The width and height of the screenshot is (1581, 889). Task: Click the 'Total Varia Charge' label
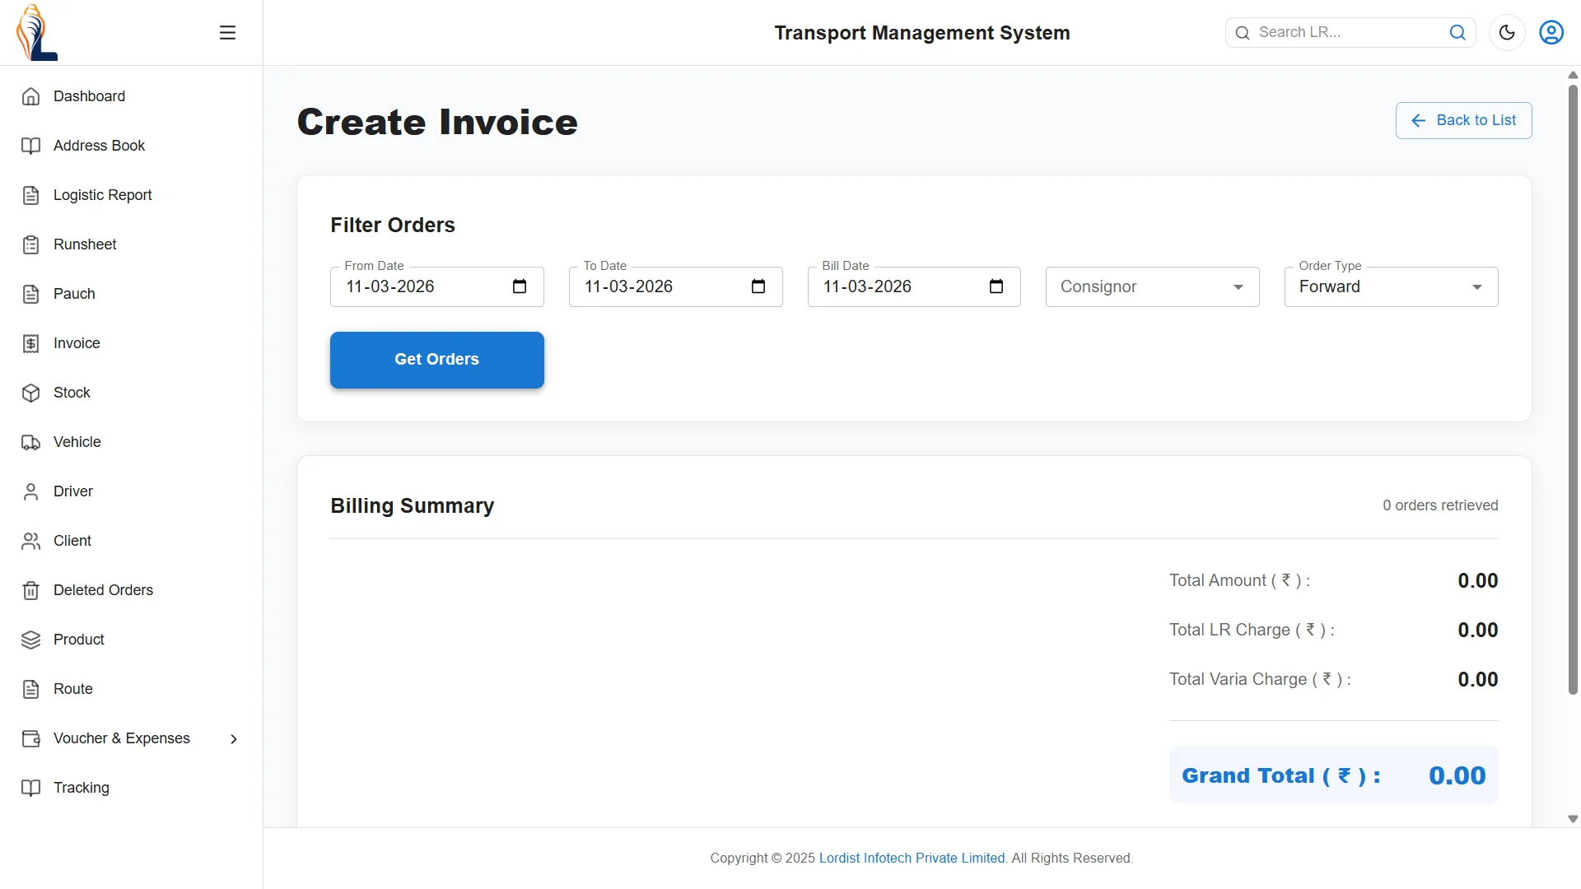[1260, 680]
